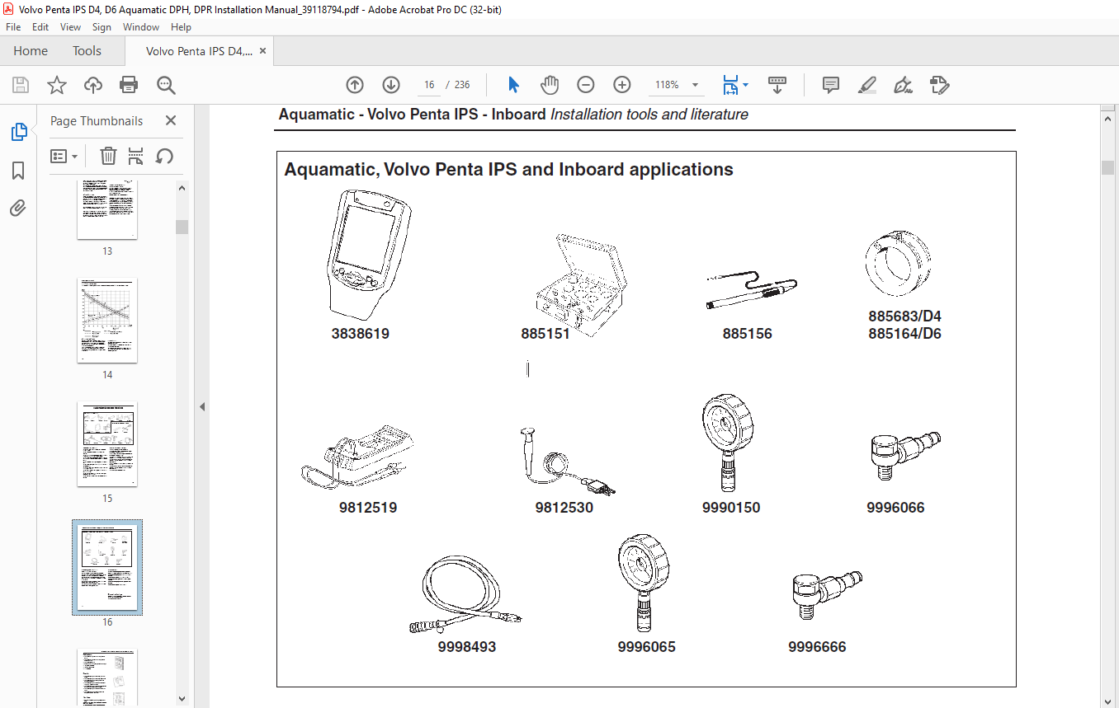Viewport: 1119px width, 708px height.
Task: Click the upload to cloud icon
Action: (93, 85)
